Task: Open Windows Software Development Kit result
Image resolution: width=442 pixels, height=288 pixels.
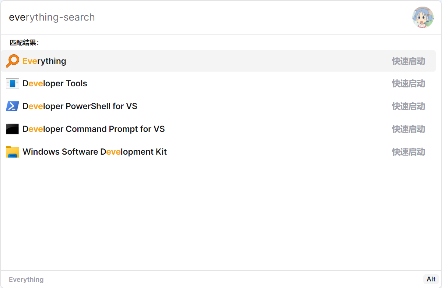Action: point(218,152)
